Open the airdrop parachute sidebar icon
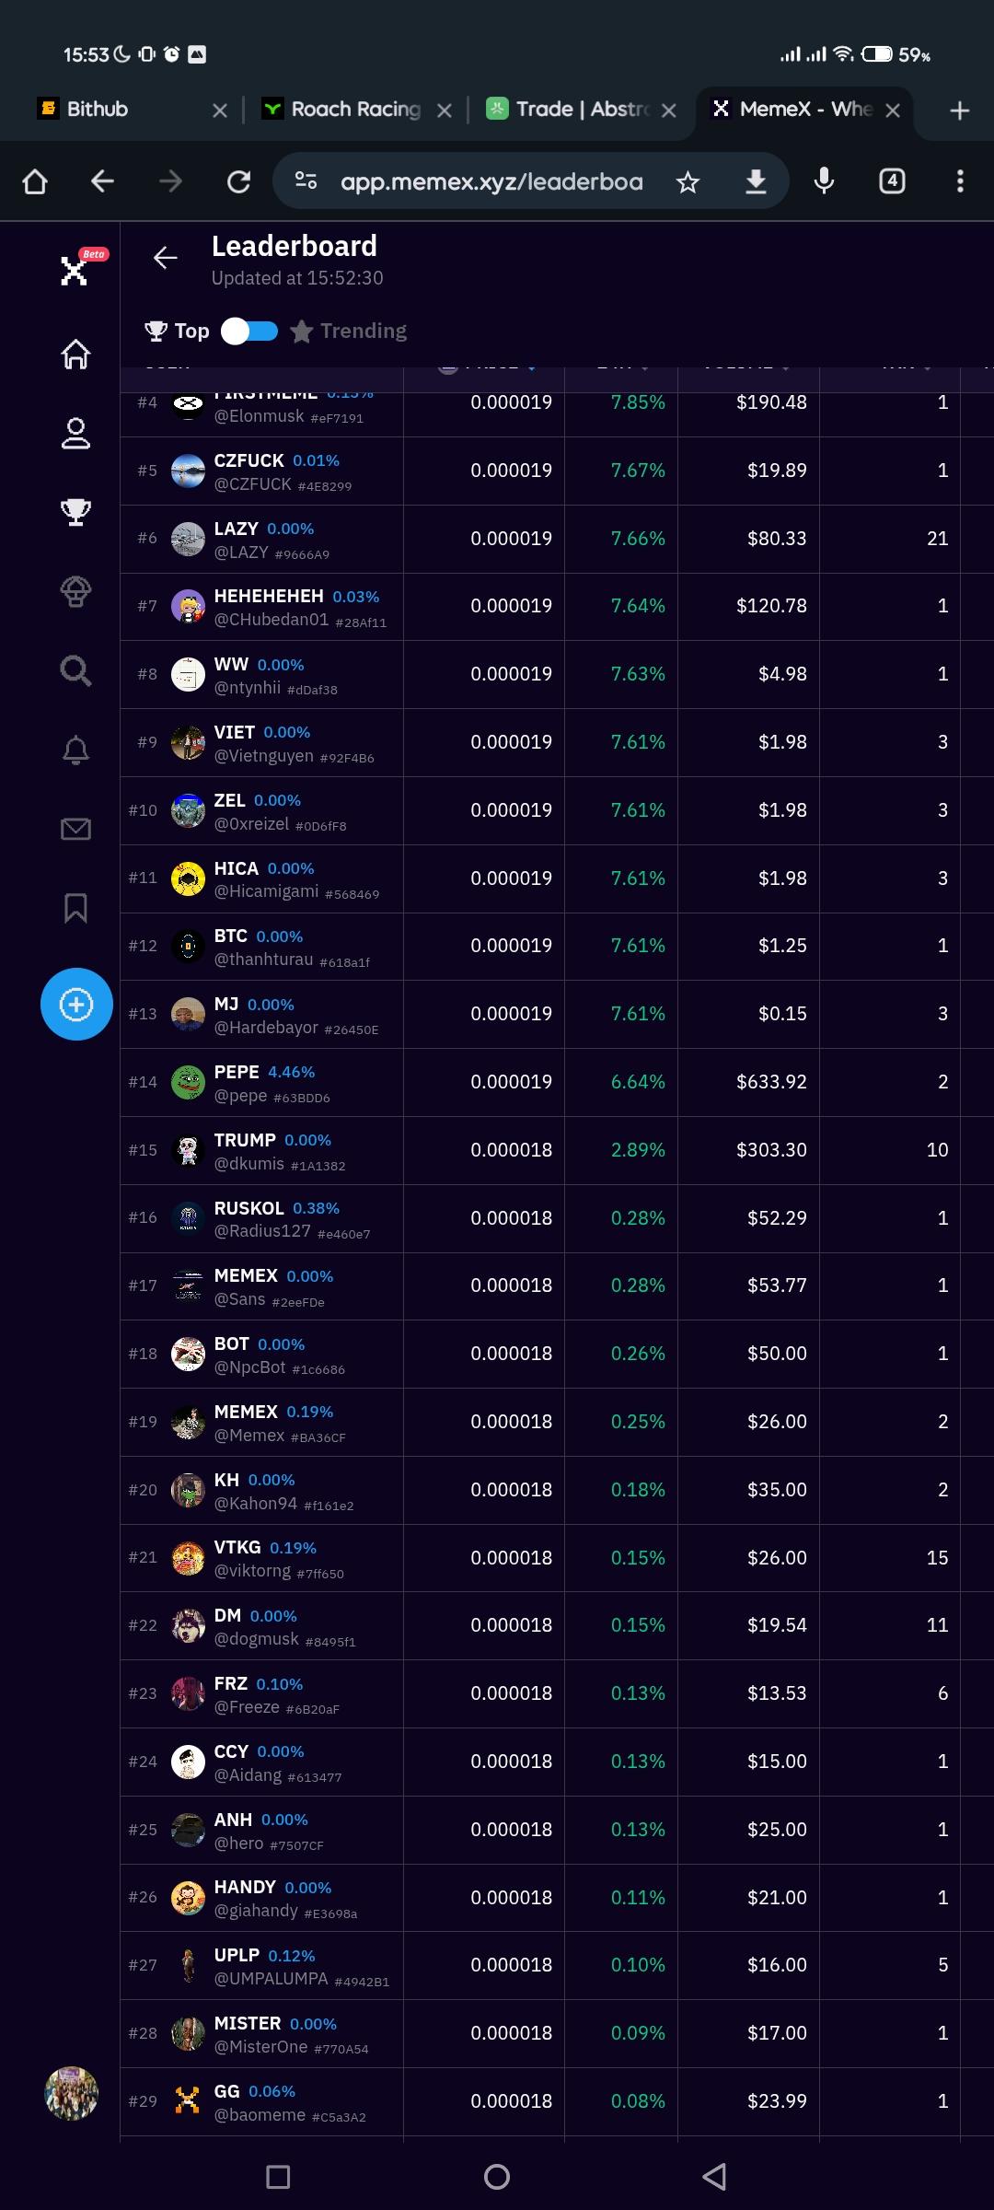Image resolution: width=994 pixels, height=2210 pixels. point(75,591)
